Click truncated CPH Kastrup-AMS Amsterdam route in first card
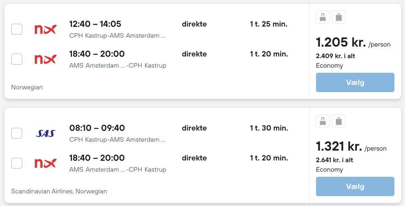 coord(117,36)
